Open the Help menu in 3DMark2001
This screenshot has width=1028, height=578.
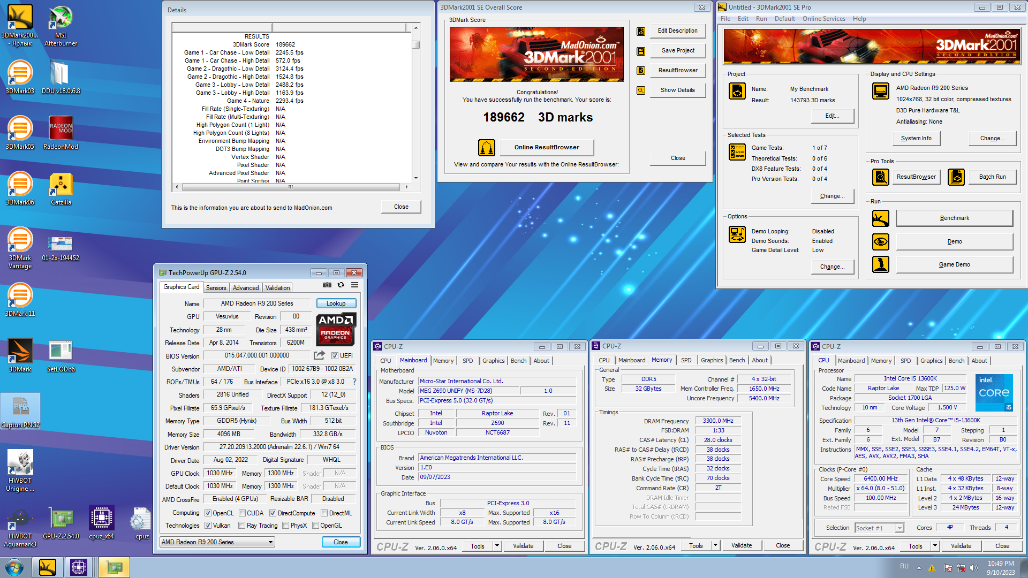(x=859, y=19)
